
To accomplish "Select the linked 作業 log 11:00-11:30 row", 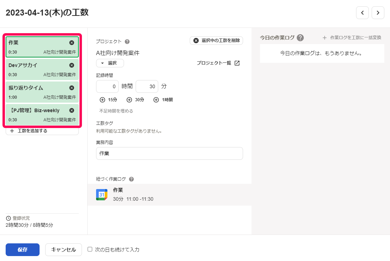I will point(169,195).
